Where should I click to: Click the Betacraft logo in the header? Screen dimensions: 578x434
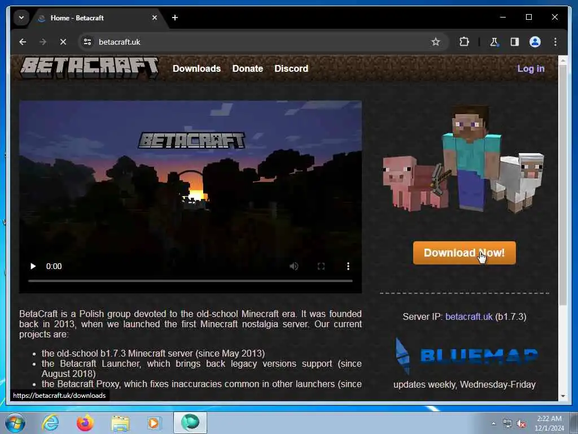[x=90, y=68]
